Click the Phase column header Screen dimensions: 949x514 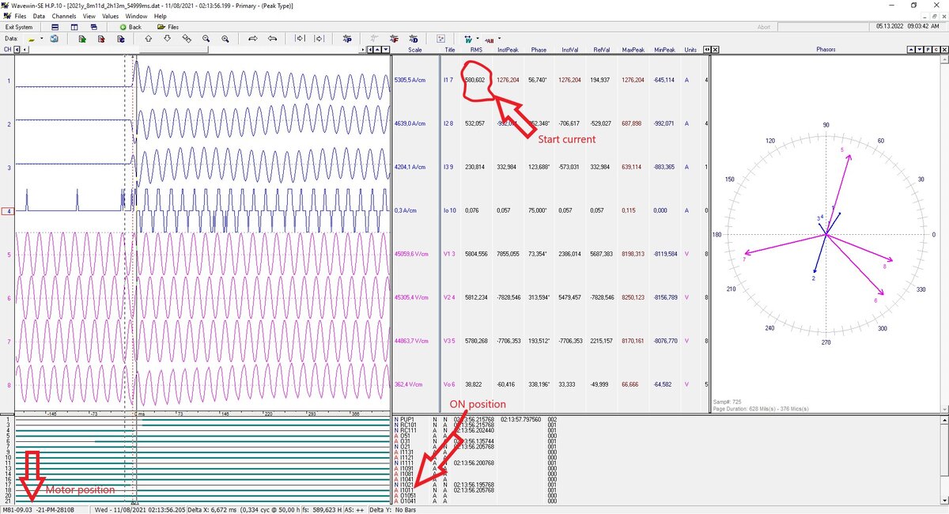(539, 50)
